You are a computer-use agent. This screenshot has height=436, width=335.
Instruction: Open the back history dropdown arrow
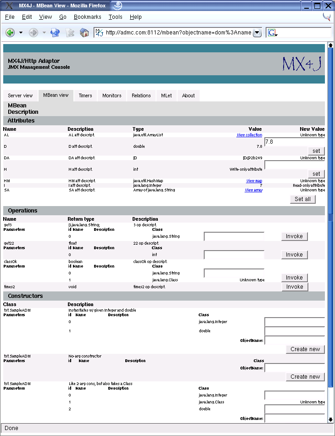(21, 33)
